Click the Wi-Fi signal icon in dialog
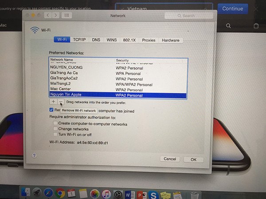266x199 pixels. click(35, 30)
